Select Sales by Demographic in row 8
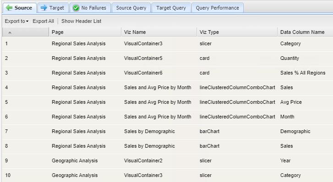Image resolution: width=333 pixels, height=182 pixels. coord(149,146)
